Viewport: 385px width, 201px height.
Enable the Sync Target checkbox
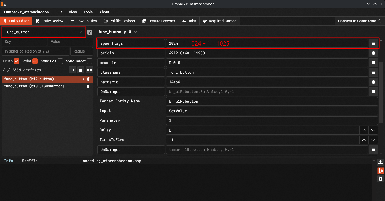(89, 61)
